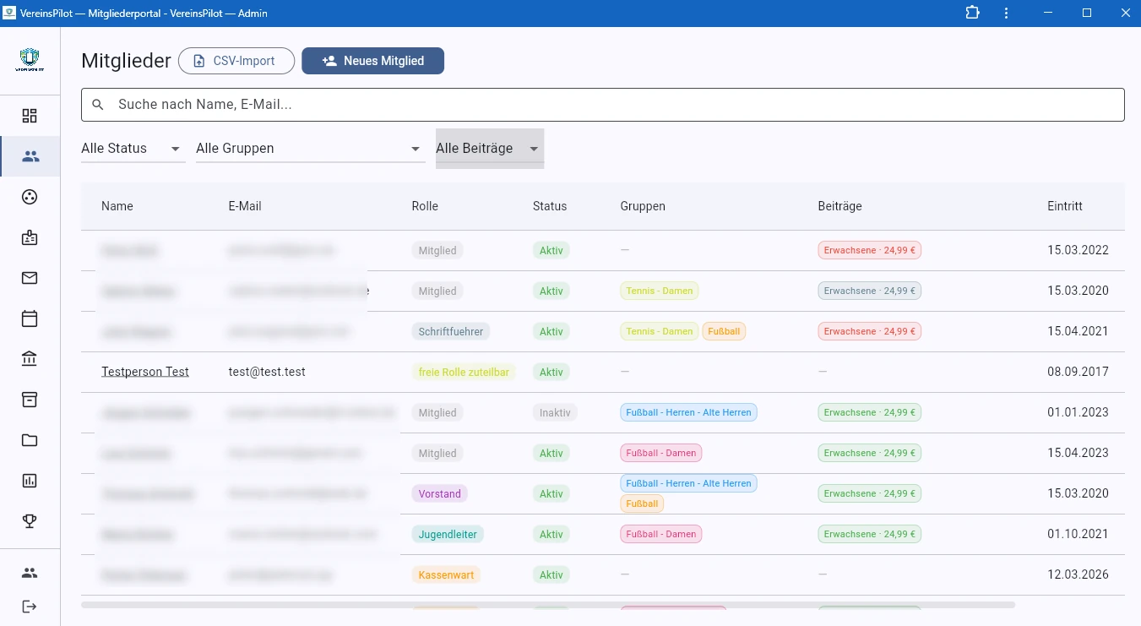Viewport: 1141px width, 626px height.
Task: Expand the Alle Status filter dropdown
Action: pyautogui.click(x=133, y=149)
